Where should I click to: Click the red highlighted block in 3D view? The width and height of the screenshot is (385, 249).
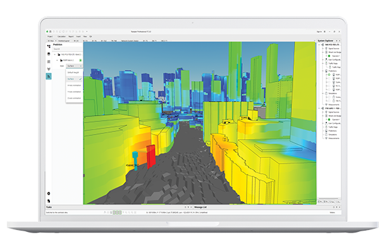[151, 156]
